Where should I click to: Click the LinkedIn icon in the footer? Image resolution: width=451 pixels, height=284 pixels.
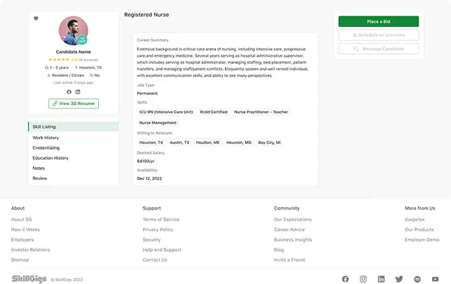381,279
